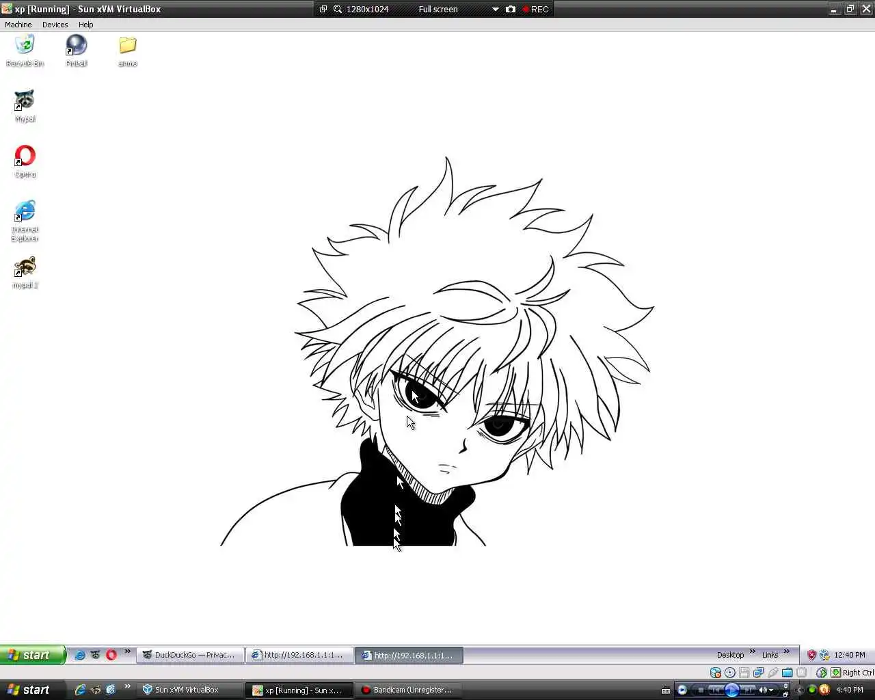This screenshot has height=700, width=875.
Task: Click the Links toolbar label
Action: (770, 655)
